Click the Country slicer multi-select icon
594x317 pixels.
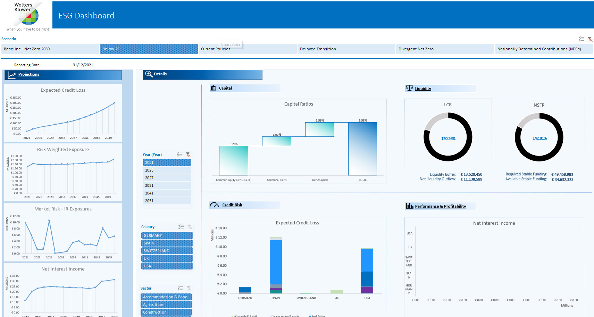point(181,227)
